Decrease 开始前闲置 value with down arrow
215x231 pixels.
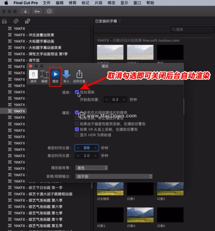[107, 100]
